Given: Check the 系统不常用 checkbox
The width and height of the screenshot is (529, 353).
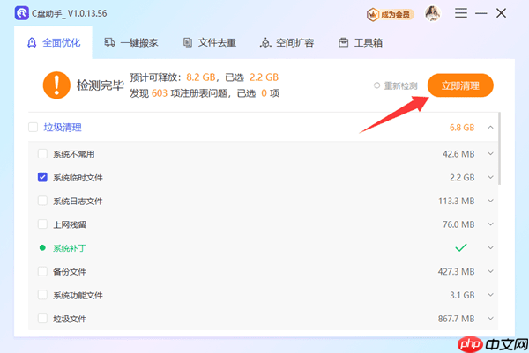Looking at the screenshot, I should point(42,153).
